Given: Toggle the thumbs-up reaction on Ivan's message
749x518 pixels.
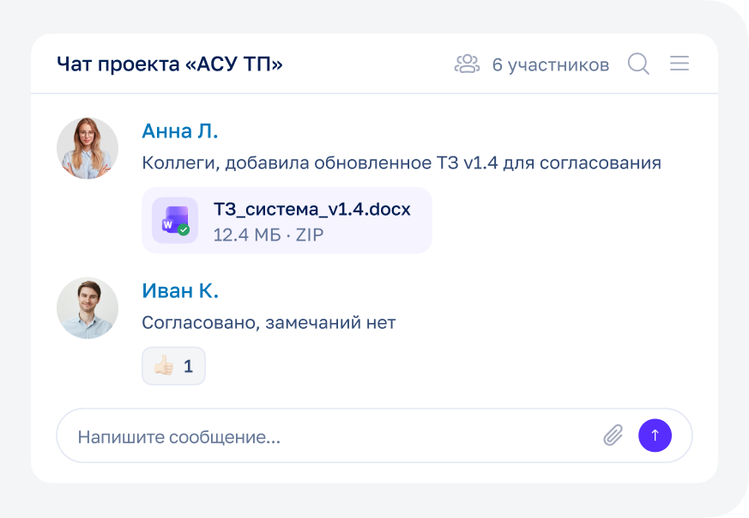Looking at the screenshot, I should point(174,366).
